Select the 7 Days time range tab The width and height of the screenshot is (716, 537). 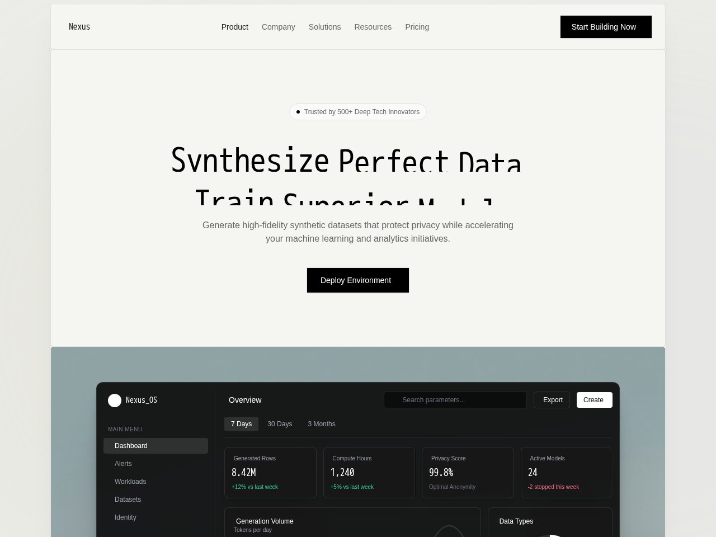pyautogui.click(x=241, y=424)
